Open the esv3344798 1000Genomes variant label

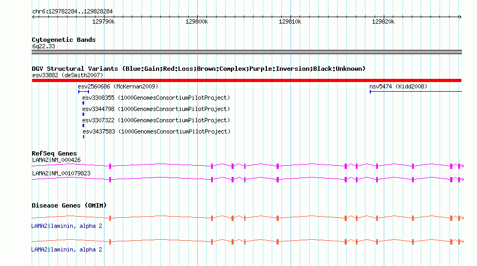156,109
